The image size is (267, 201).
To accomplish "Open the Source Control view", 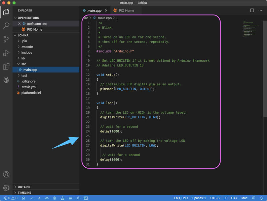I will (6, 39).
